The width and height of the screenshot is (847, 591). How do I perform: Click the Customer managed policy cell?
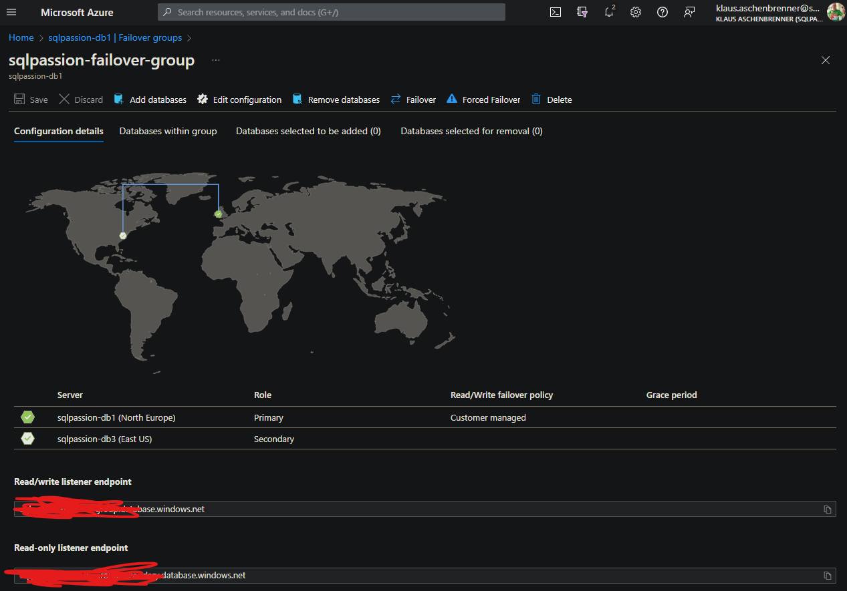488,417
